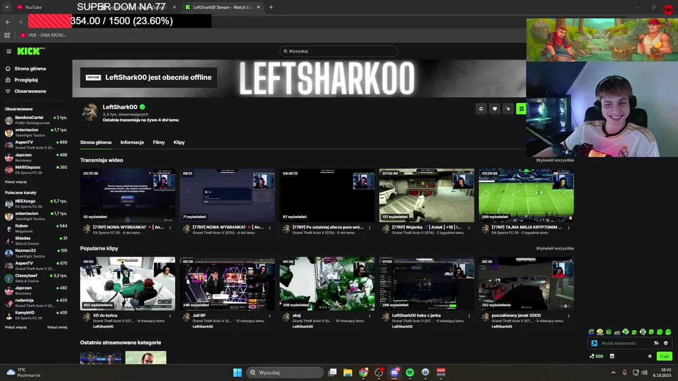Screen dimensions: 678x381
Task: Click the sparkle subscribe icon button
Action: (x=508, y=108)
